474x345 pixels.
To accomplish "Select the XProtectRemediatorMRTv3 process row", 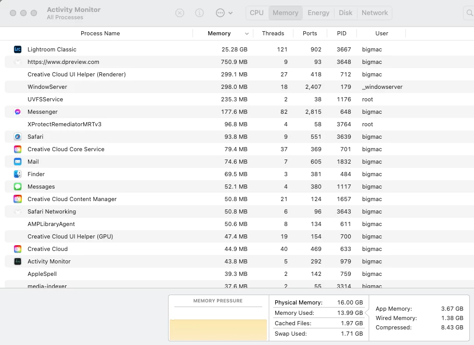I will coord(239,124).
